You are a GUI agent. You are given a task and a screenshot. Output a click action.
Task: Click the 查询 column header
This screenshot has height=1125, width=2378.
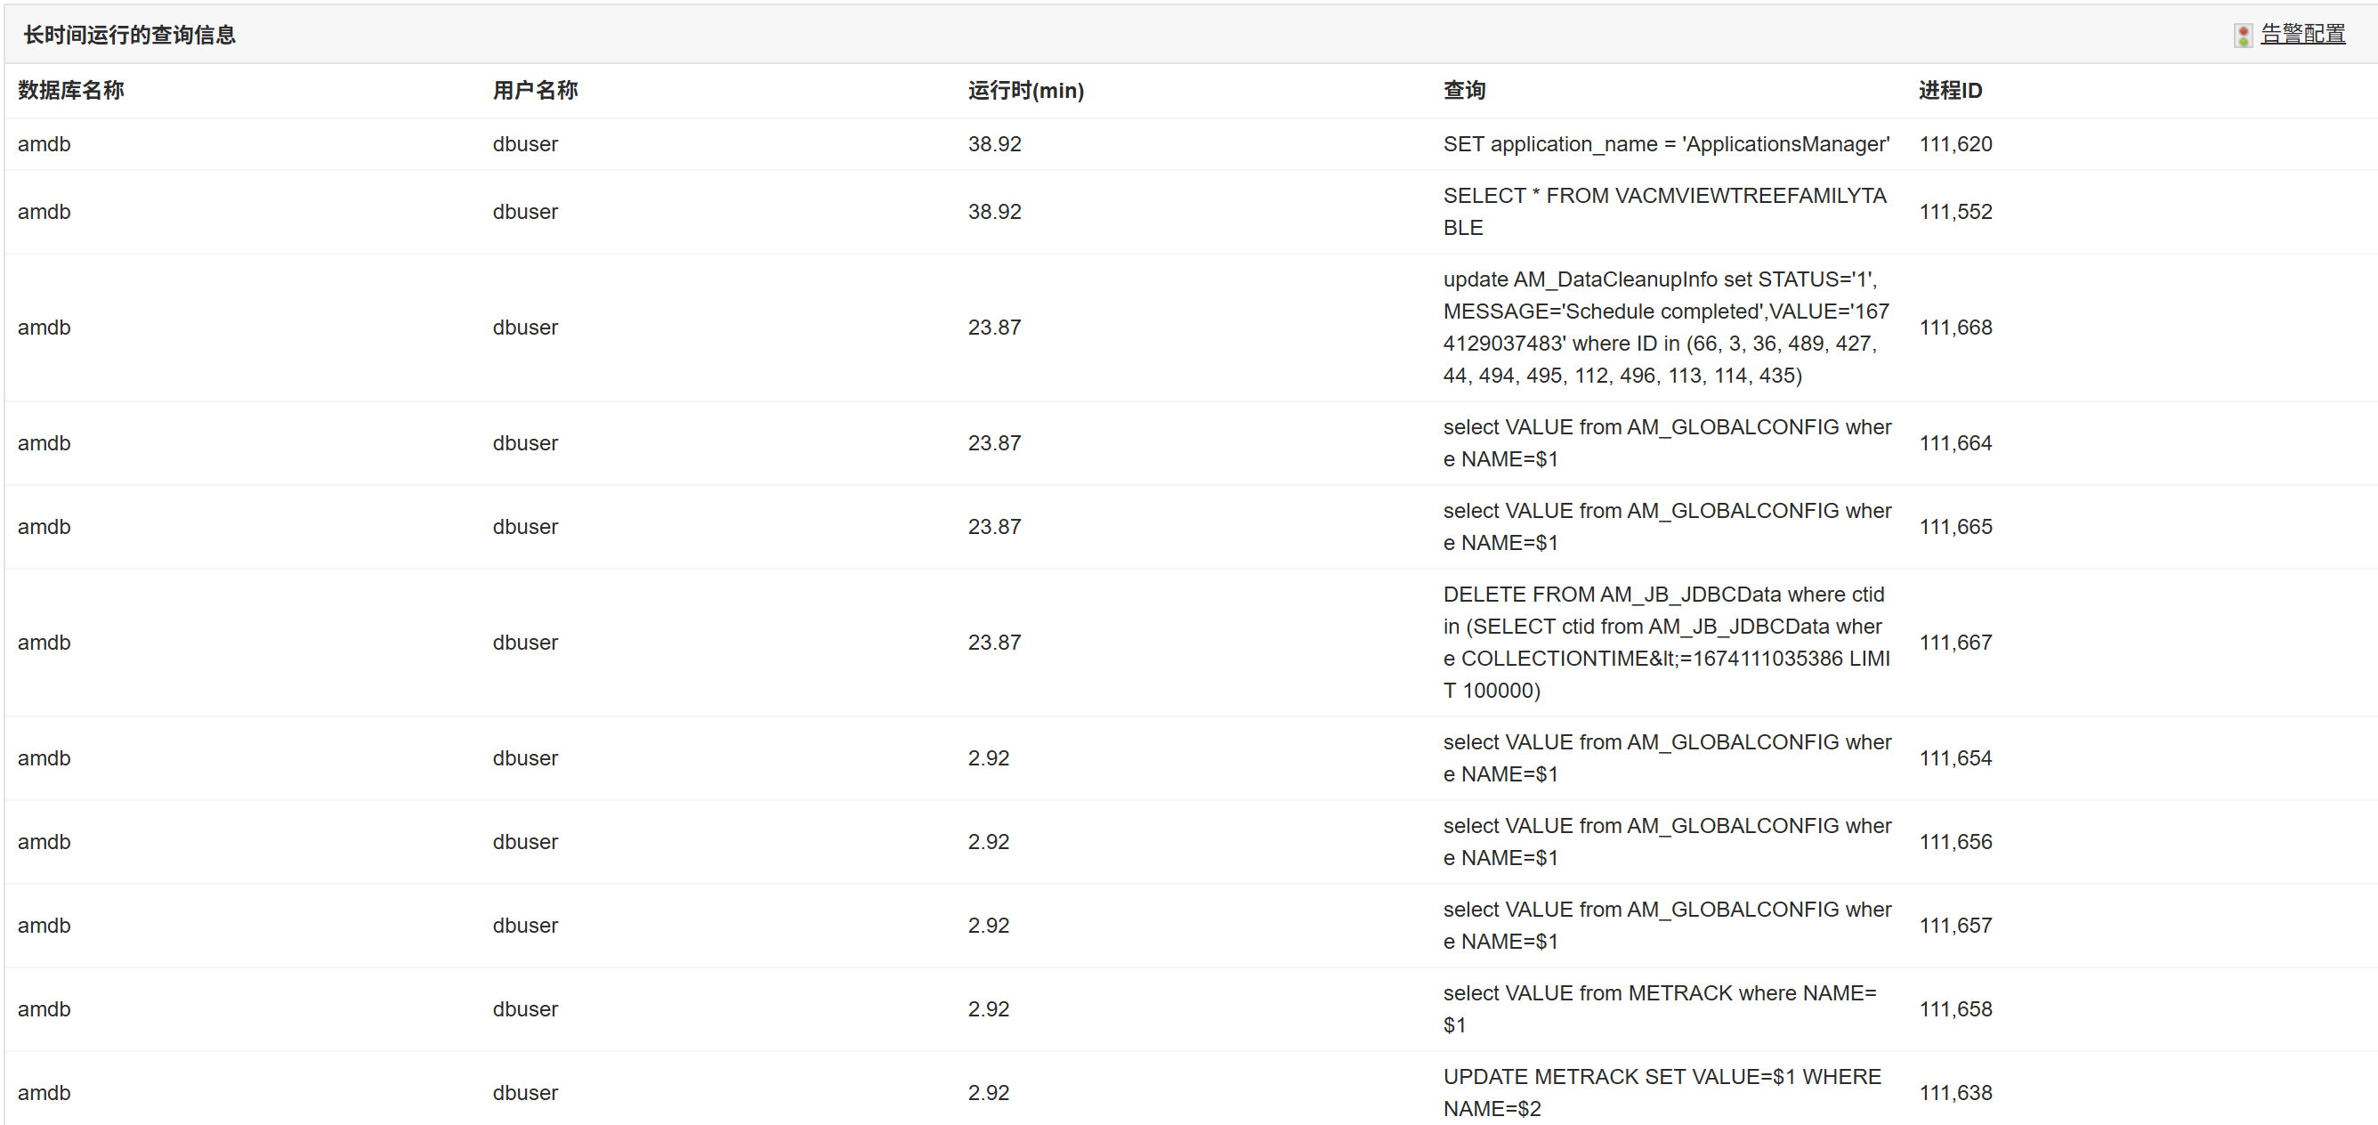tap(1464, 91)
